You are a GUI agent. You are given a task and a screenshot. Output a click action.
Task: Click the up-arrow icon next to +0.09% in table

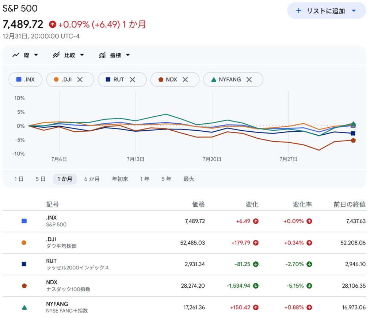tap(309, 221)
